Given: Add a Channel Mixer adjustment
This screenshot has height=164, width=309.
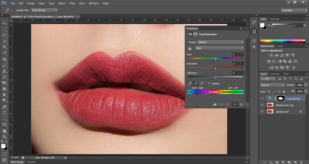Looking at the screenshot, I should point(290,62).
